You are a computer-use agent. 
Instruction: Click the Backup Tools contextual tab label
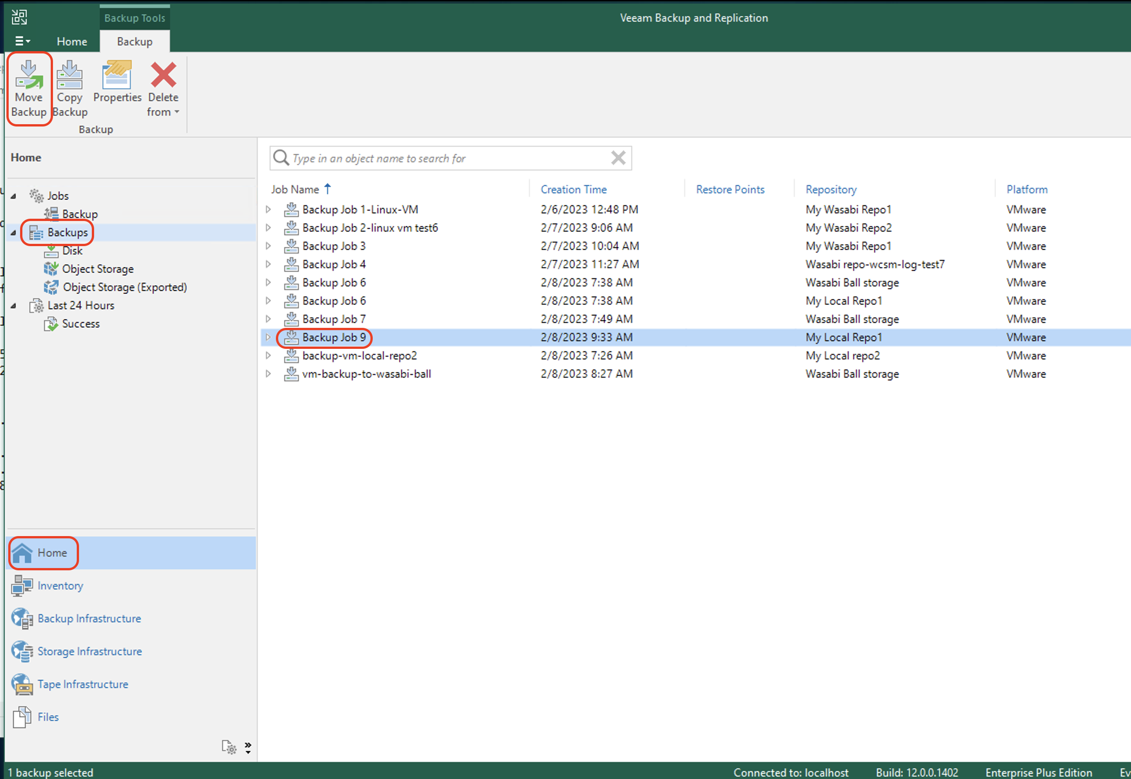[135, 18]
